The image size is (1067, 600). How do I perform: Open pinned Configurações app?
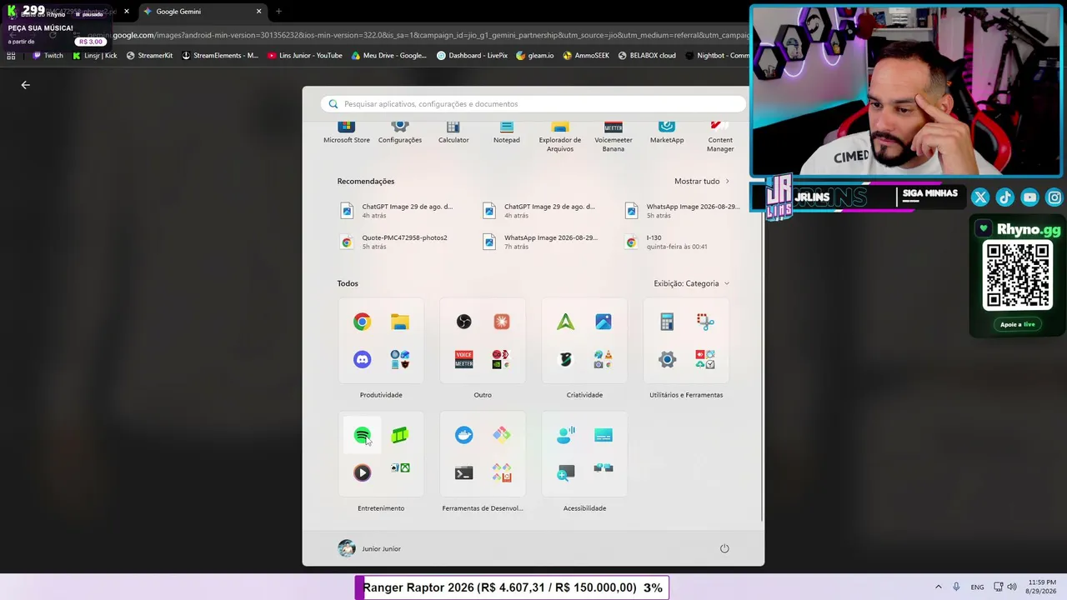[x=400, y=132]
